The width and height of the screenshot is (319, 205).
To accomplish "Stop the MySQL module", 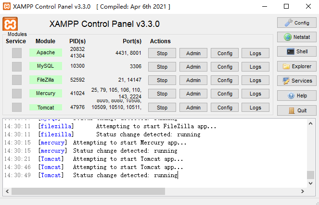I will coord(162,67).
